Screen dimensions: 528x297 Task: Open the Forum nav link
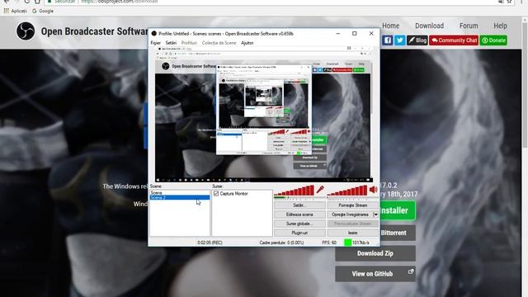(469, 26)
